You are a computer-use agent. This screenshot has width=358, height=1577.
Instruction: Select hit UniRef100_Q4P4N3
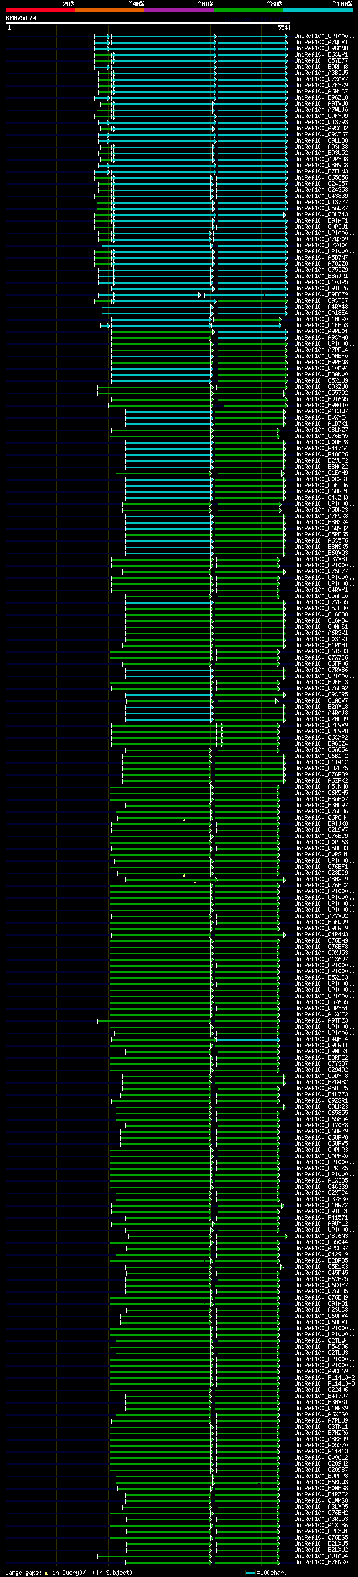pos(321,934)
